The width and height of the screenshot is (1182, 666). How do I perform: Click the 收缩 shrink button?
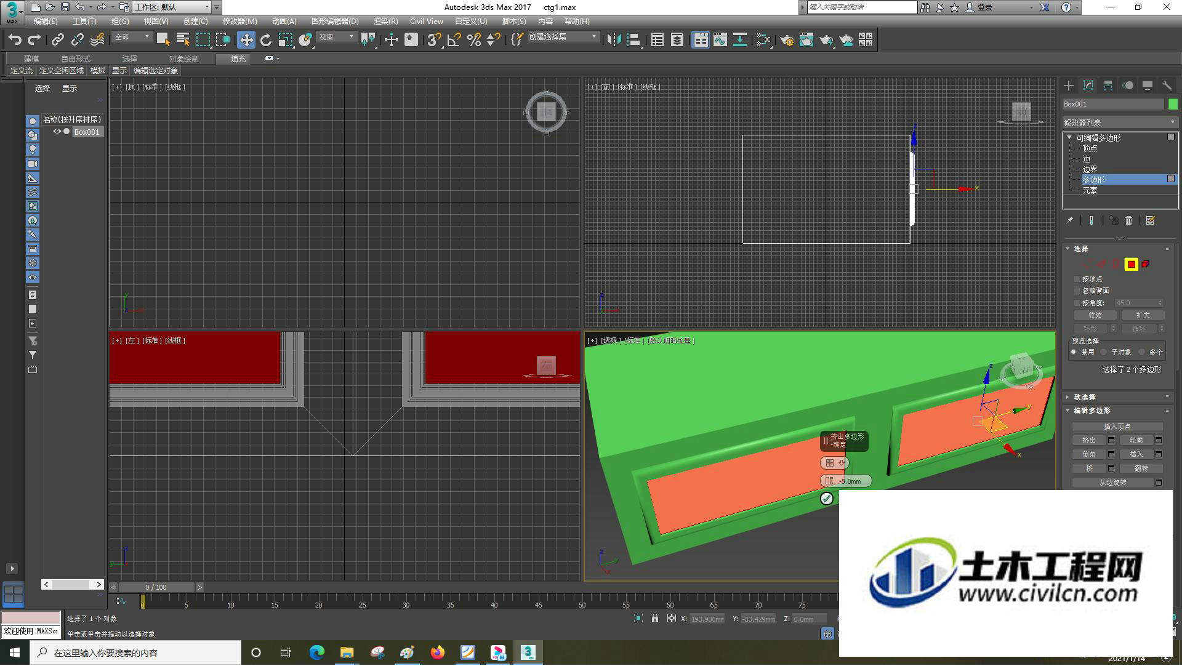[x=1095, y=315]
